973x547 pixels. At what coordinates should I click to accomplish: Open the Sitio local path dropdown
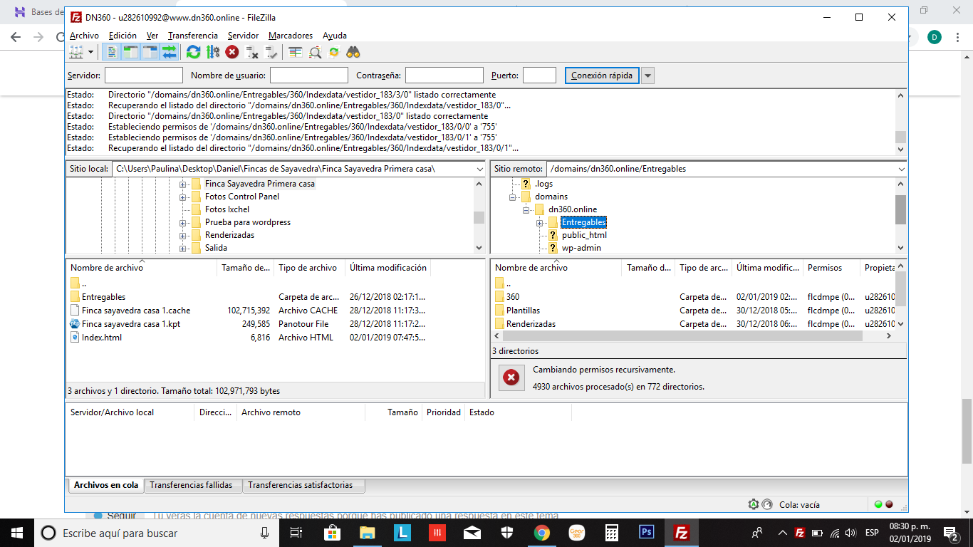(x=480, y=169)
